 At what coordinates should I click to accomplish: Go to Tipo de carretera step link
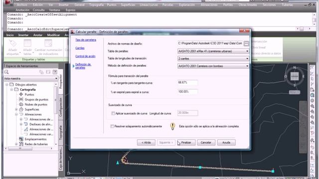tap(86, 40)
